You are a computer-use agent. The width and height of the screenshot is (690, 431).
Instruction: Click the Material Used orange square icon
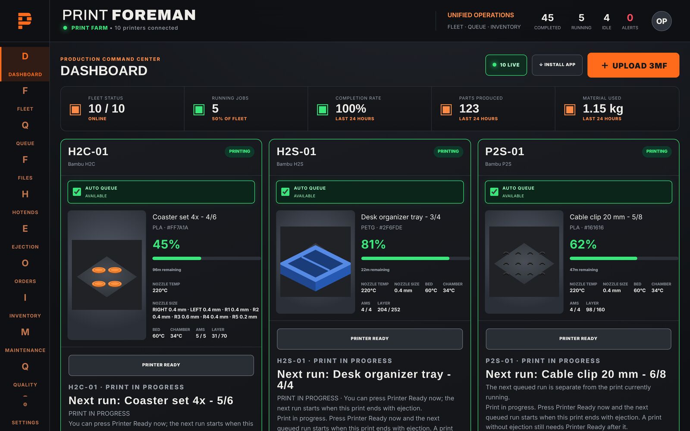570,109
